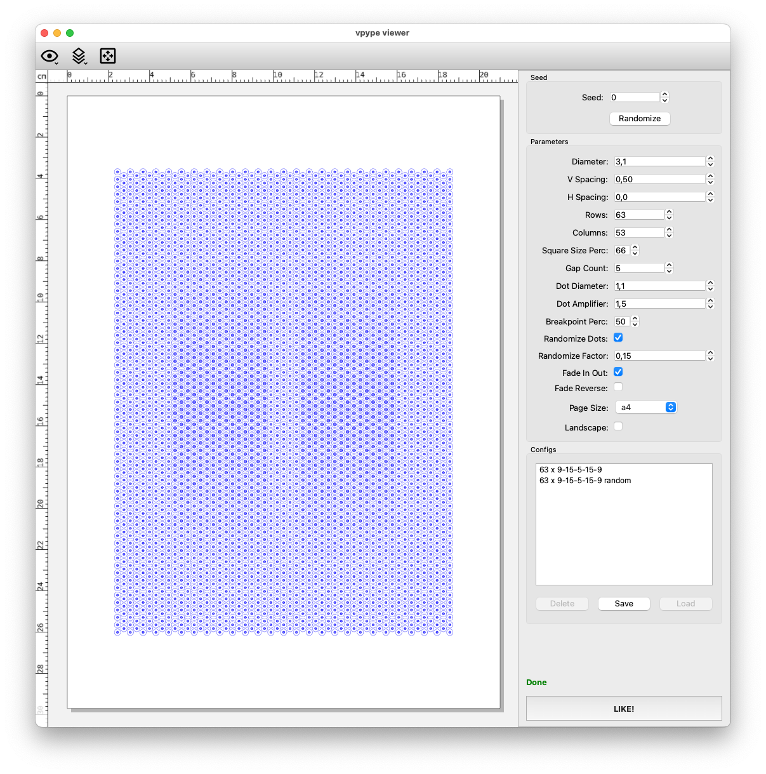Uncheck the Fade In Out checkbox
This screenshot has height=774, width=766.
(618, 372)
